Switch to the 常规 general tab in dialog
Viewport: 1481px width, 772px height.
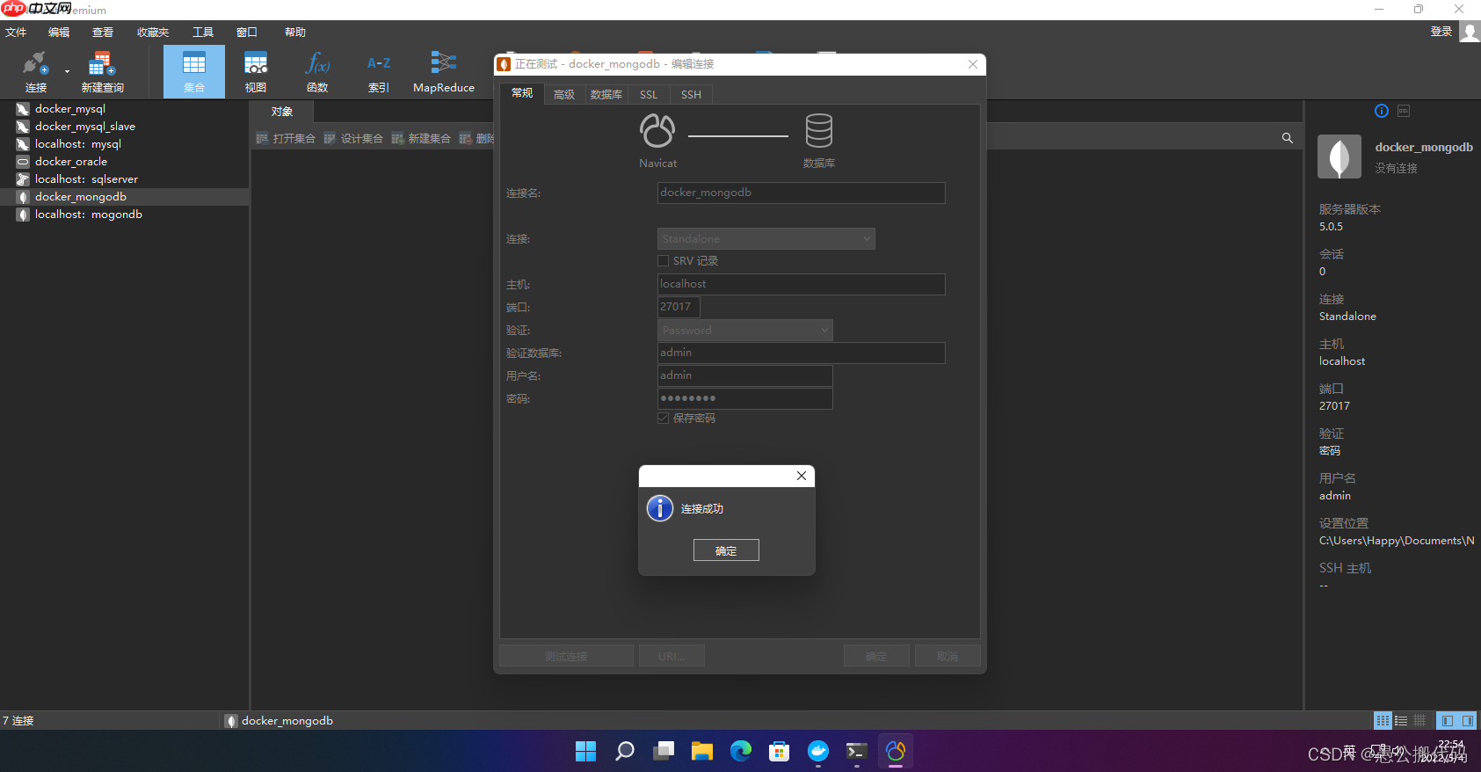[x=522, y=93]
